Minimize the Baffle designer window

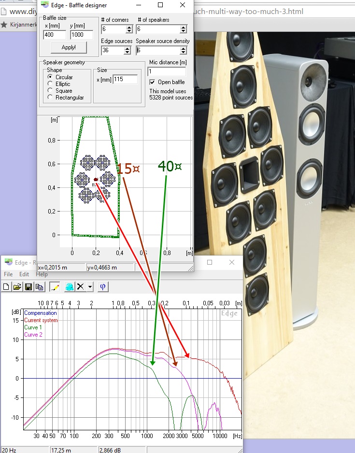pyautogui.click(x=139, y=5)
